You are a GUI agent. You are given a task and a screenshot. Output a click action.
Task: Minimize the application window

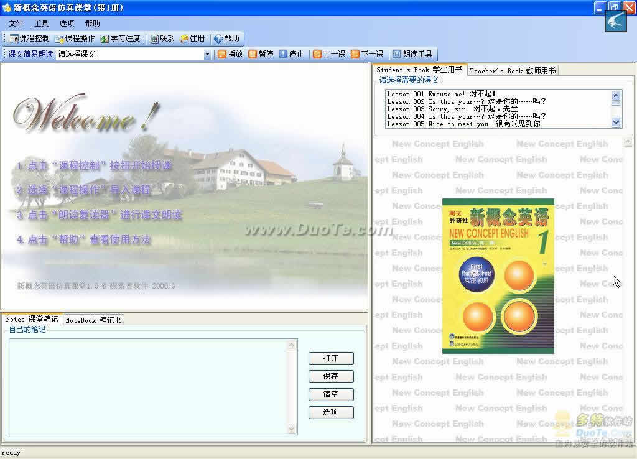pyautogui.click(x=600, y=7)
